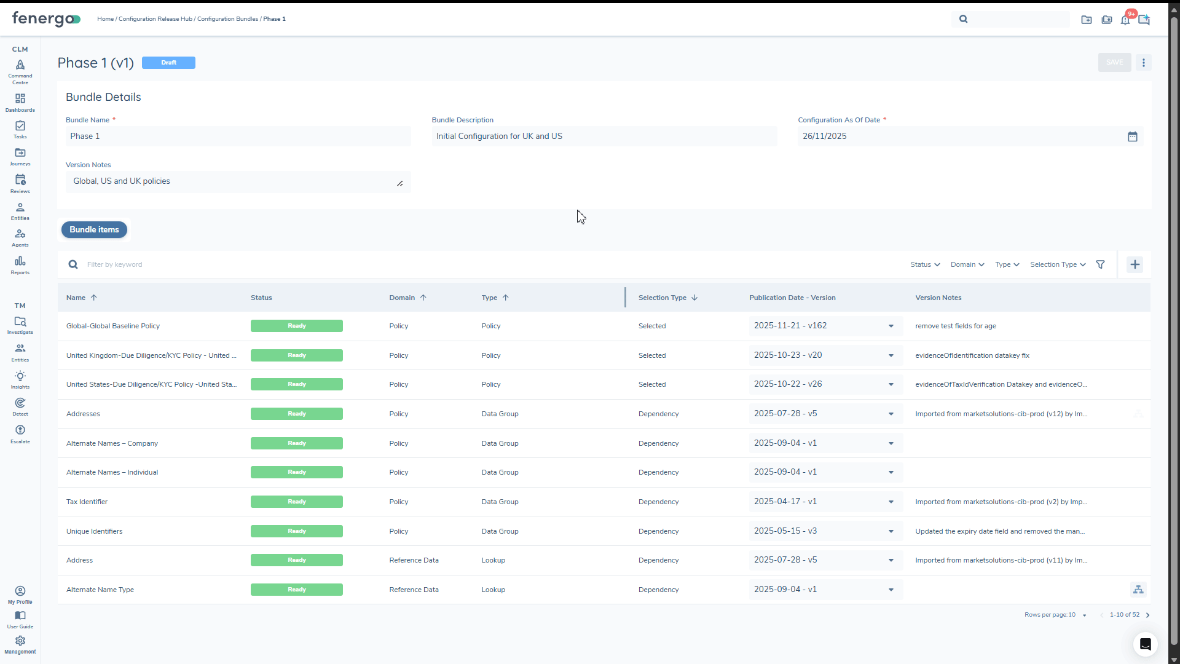
Task: Expand the Status filter dropdown
Action: [925, 265]
